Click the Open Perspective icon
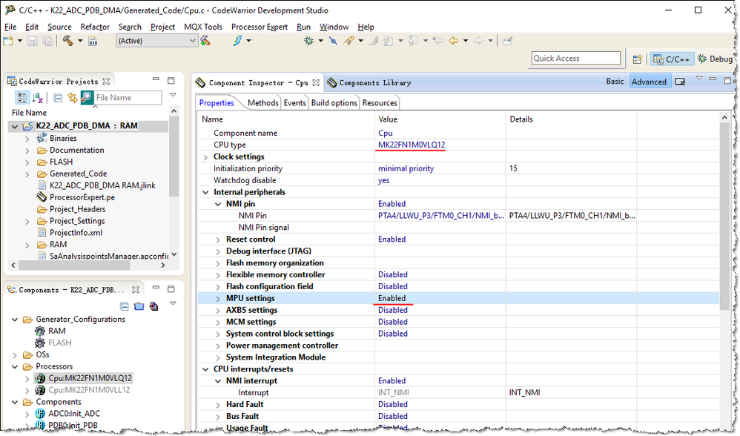Screen dimensions: 740x436 [637, 59]
